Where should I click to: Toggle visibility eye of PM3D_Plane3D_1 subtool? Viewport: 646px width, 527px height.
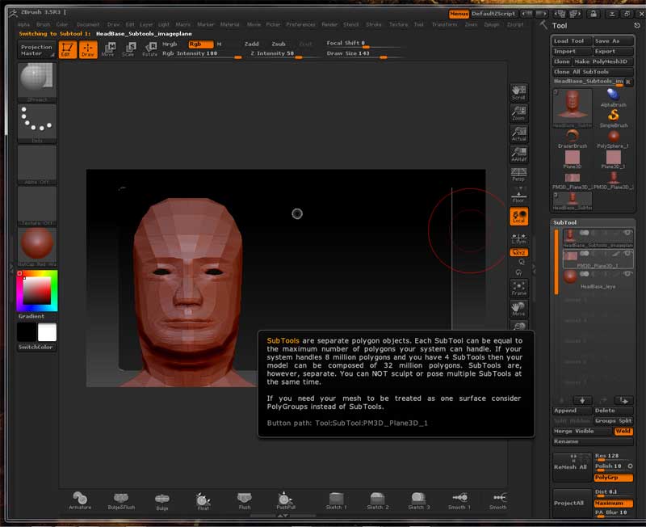coord(627,253)
